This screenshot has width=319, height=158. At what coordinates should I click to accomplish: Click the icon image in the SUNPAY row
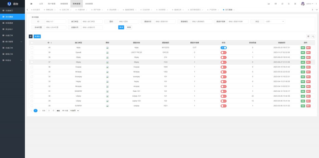tap(107, 106)
